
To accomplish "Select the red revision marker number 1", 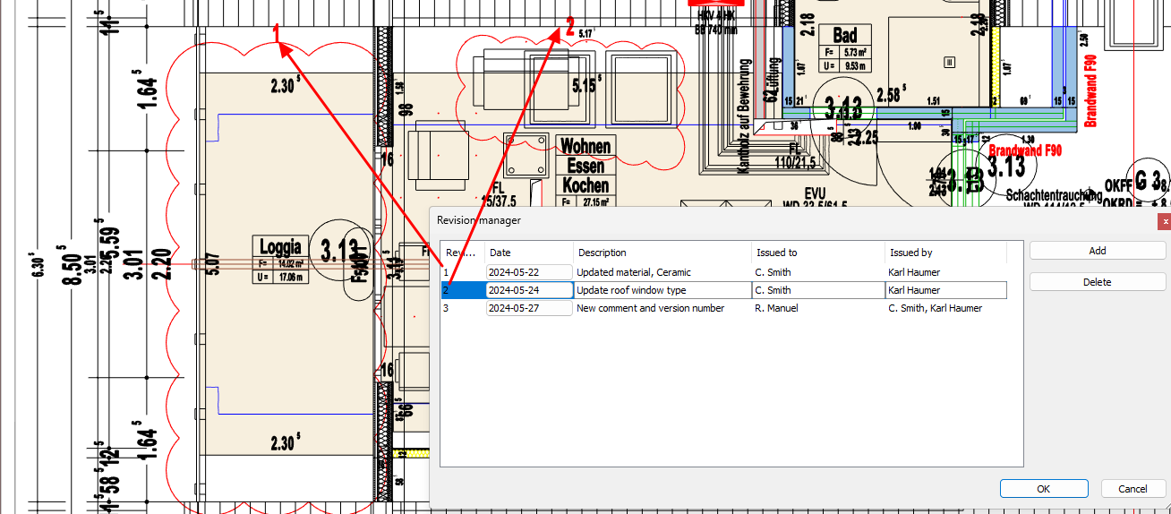I will tap(277, 32).
